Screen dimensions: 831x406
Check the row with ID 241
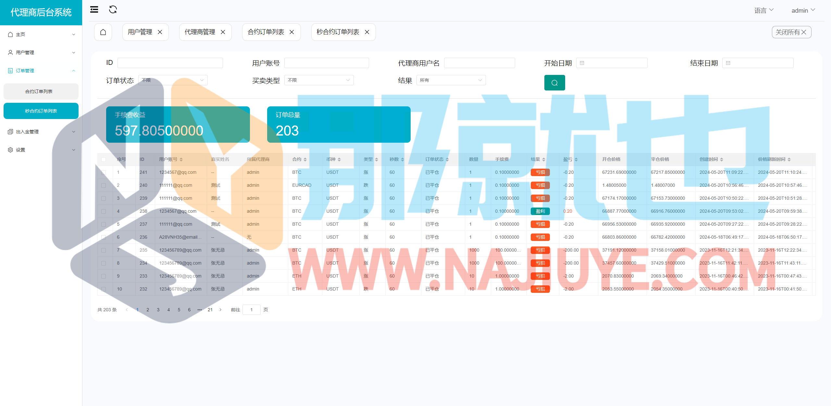[104, 173]
